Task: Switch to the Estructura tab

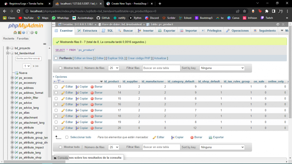Action: click(87, 31)
